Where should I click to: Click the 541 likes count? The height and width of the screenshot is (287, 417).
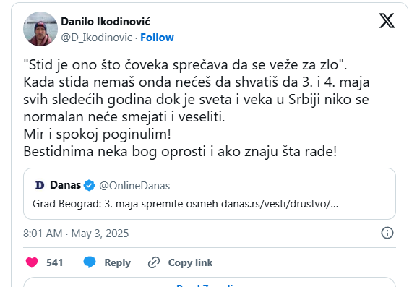pos(54,262)
